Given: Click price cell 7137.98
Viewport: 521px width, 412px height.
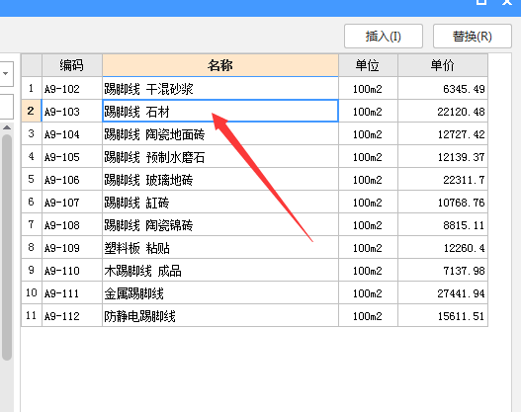Looking at the screenshot, I should (443, 271).
